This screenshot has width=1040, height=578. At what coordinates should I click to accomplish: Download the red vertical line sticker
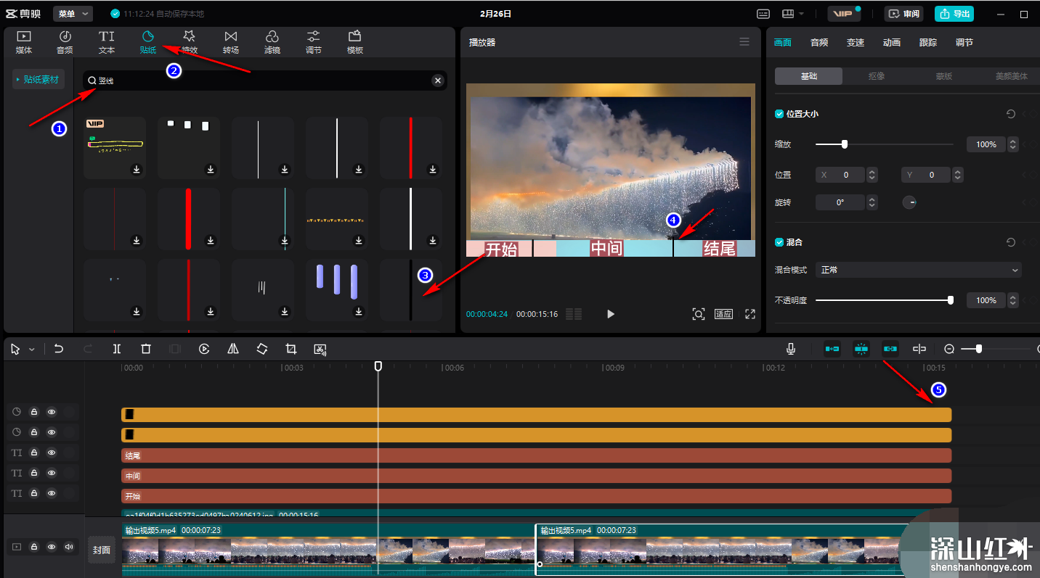coord(432,169)
